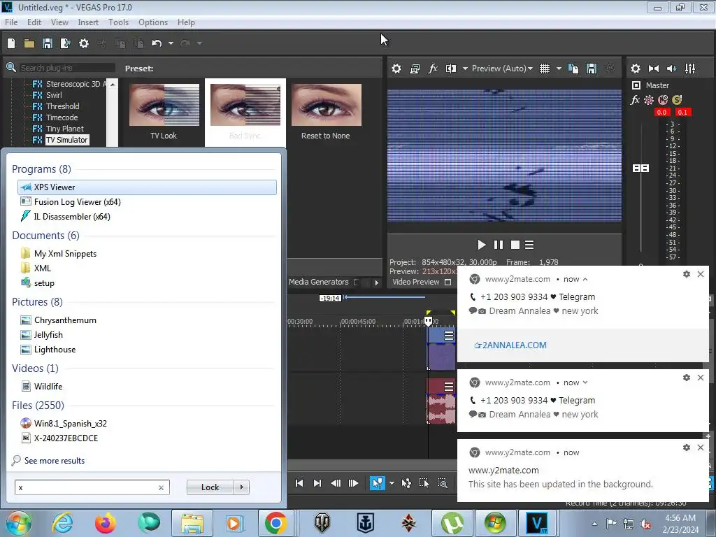
Task: Select the Reset to None preset
Action: (326, 111)
